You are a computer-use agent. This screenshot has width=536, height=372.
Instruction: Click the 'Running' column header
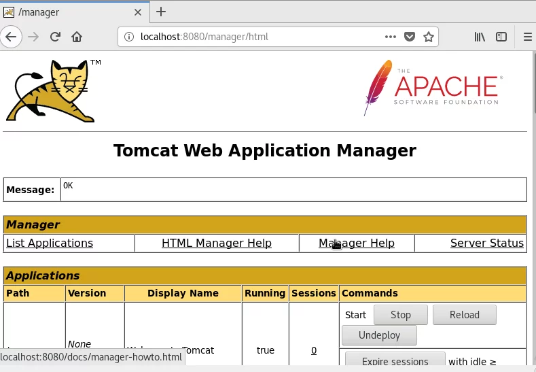click(x=265, y=293)
